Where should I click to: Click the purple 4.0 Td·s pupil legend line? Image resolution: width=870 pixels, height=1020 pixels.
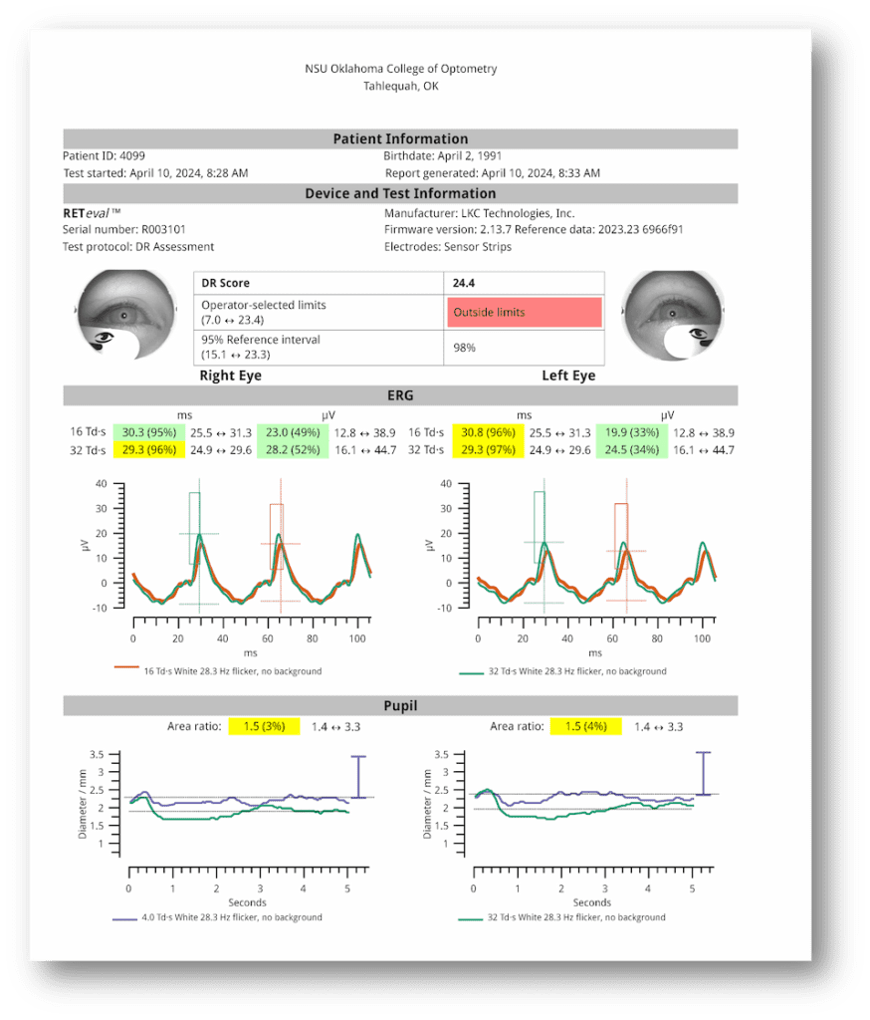pyautogui.click(x=126, y=917)
